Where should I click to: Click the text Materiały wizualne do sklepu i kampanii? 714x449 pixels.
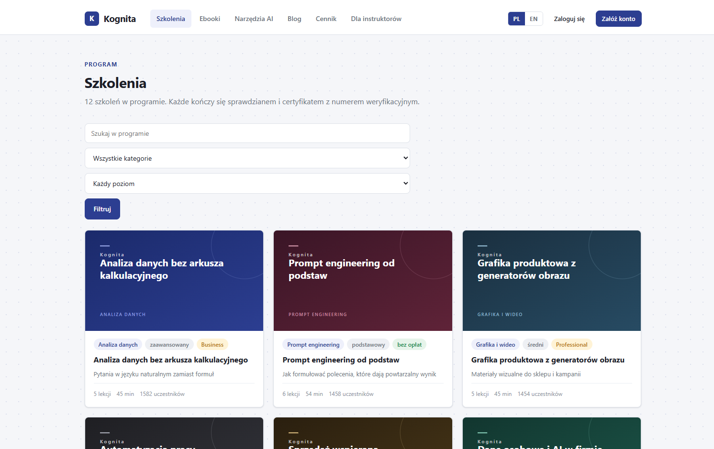(526, 374)
